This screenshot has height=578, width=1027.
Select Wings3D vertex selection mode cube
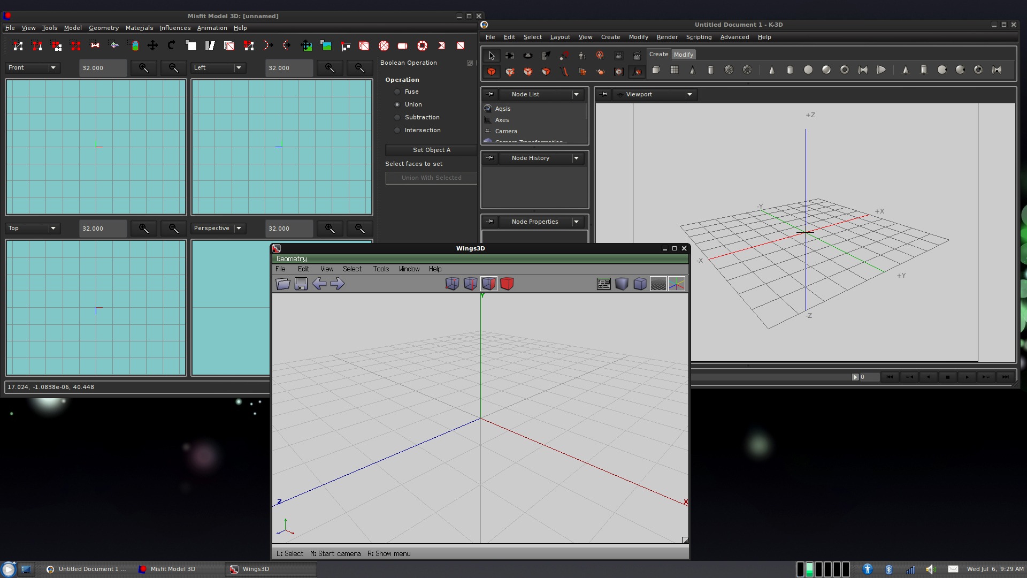pos(452,284)
